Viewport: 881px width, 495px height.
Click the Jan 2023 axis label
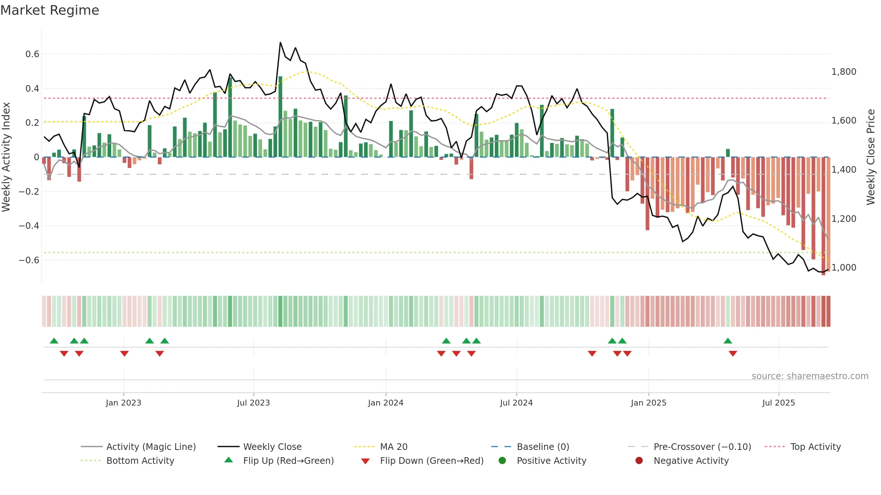pyautogui.click(x=124, y=403)
